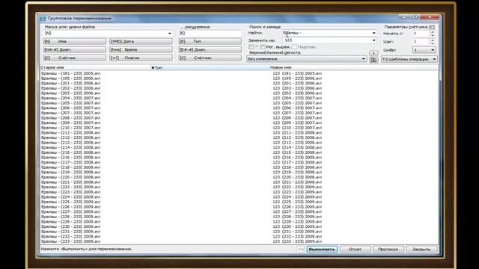This screenshot has width=479, height=269.
Task: Expand the file name mask dropdown
Action: point(170,33)
